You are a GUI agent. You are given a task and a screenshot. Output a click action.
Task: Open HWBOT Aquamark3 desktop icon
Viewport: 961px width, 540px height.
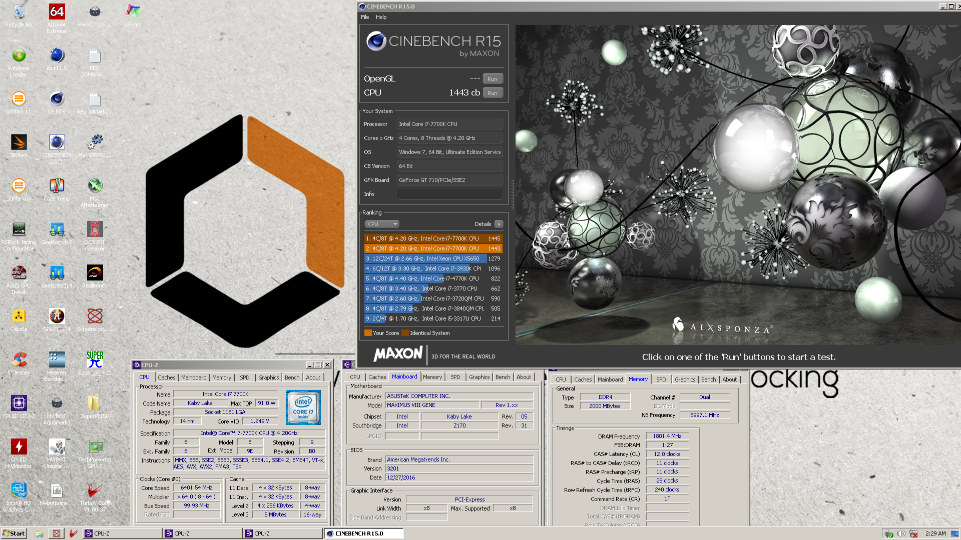(57, 410)
